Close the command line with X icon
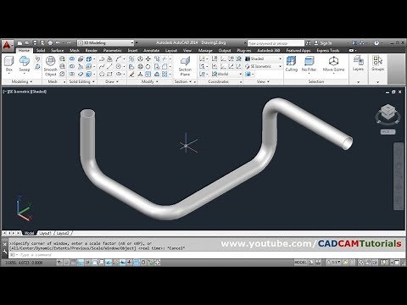 tap(5, 245)
